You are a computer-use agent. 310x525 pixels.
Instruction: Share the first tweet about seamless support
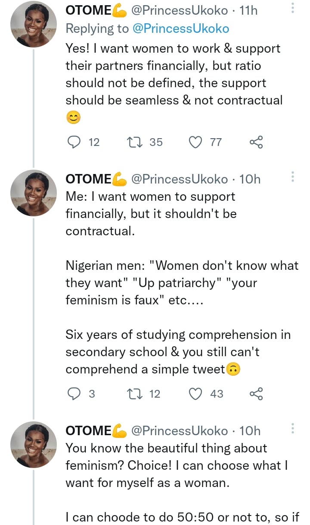point(256,142)
